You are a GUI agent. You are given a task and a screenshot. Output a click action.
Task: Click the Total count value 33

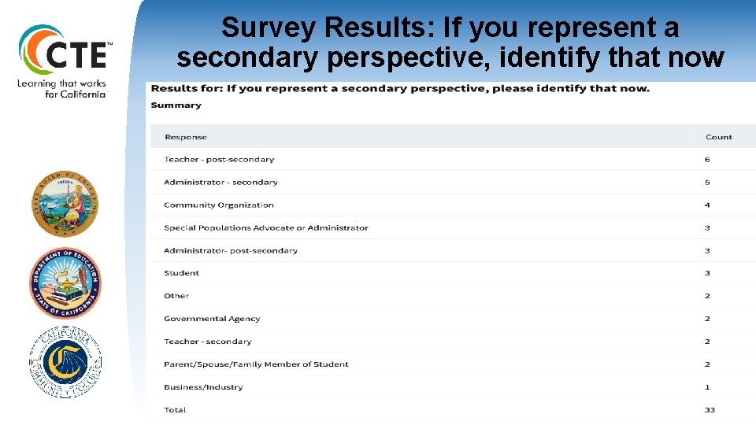click(710, 410)
